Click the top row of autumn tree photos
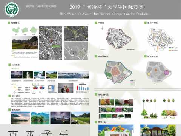Viewport: 181px width, 136px height. click(116, 102)
